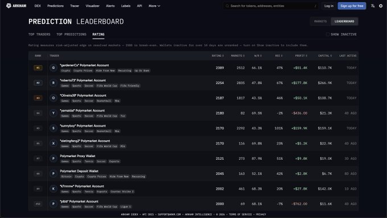Sort by the Markets column header

point(238,56)
